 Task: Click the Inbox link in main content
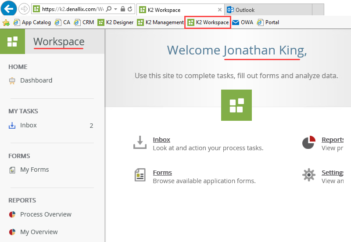[x=161, y=140]
